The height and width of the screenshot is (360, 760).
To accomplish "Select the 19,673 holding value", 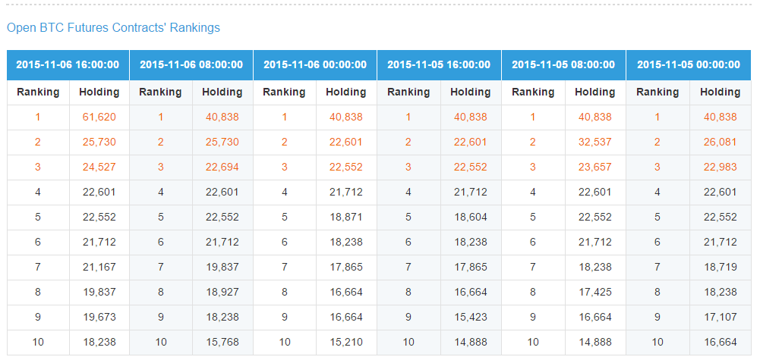I will click(99, 318).
